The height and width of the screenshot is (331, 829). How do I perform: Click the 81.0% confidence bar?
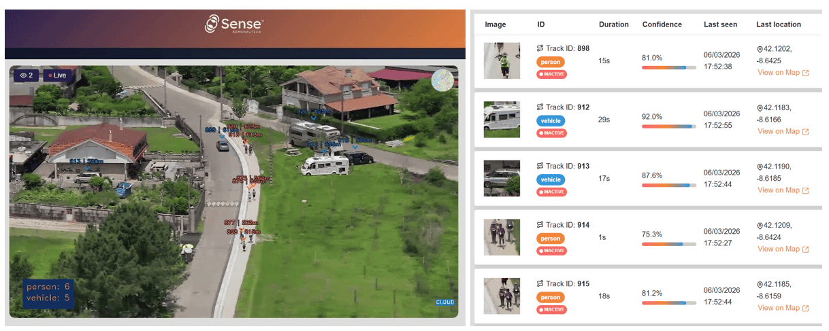668,68
